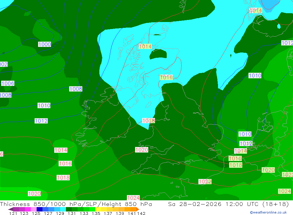Click the red 1020 label over Germany
Viewport: 293px width, 215px height.
[x=268, y=170]
